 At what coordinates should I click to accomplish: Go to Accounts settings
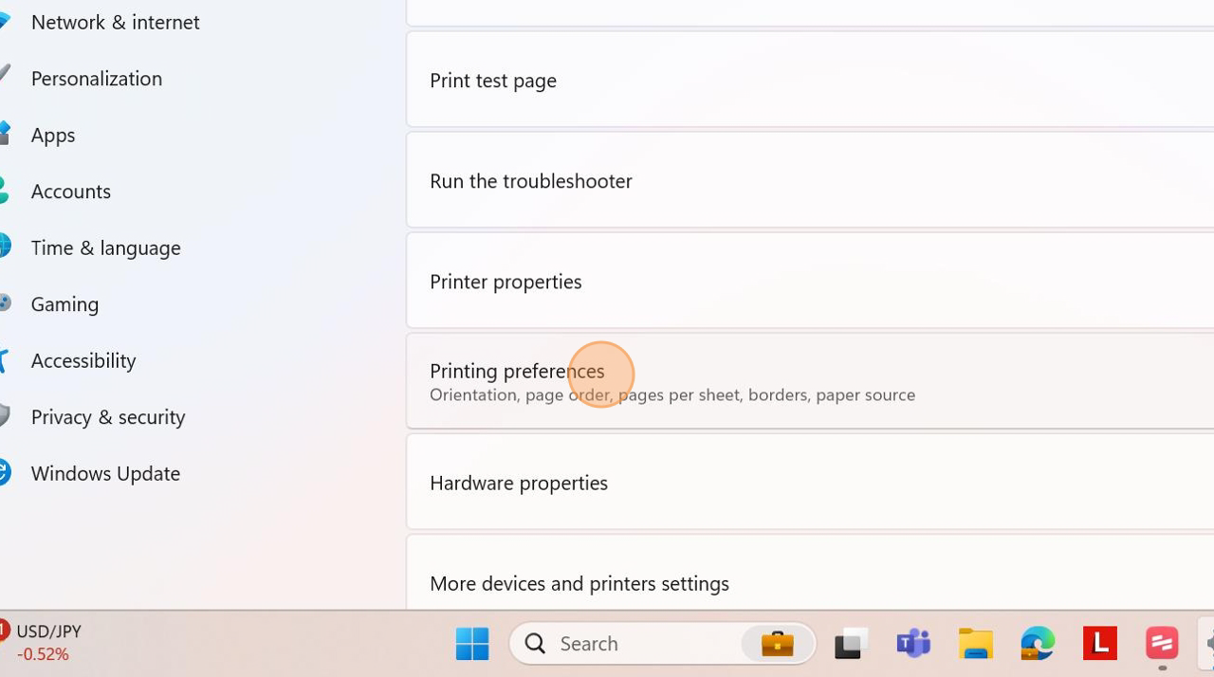click(70, 191)
